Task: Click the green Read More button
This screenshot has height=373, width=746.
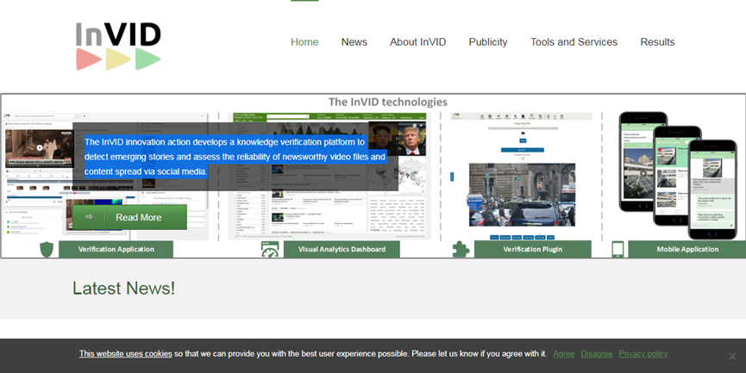Action: tap(130, 217)
